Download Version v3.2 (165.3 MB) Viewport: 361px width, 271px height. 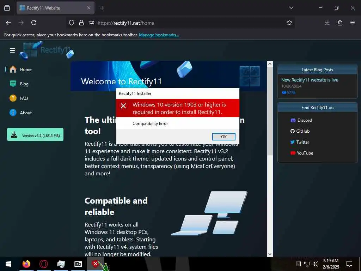pos(35,134)
